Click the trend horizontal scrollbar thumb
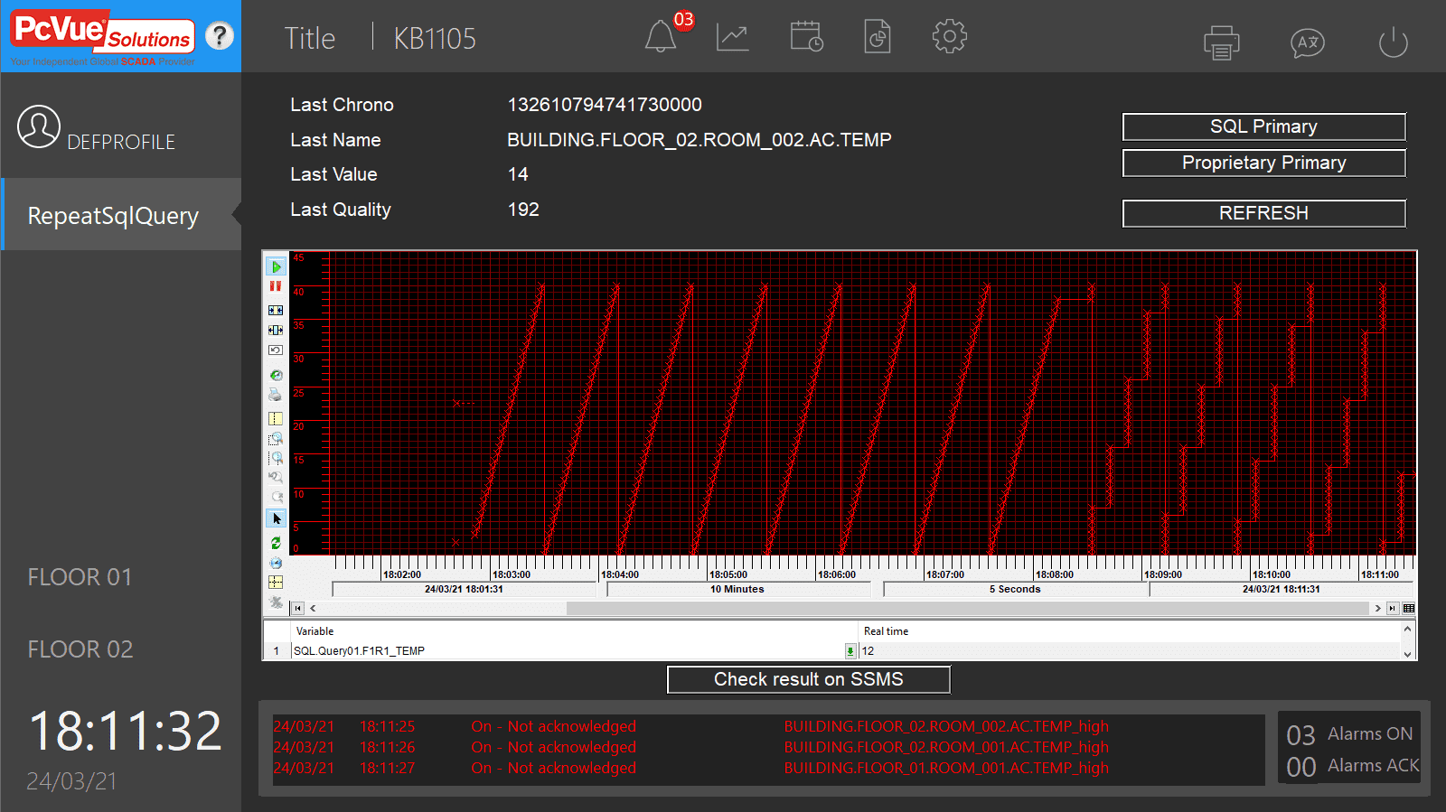Viewport: 1446px width, 812px height. tap(967, 608)
